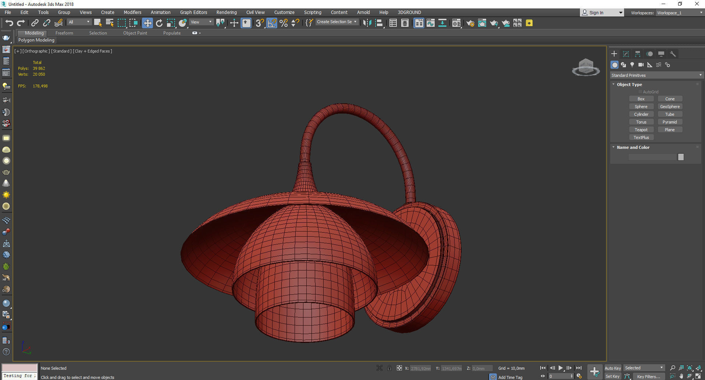The height and width of the screenshot is (380, 705).
Task: Play the animation
Action: pos(560,368)
